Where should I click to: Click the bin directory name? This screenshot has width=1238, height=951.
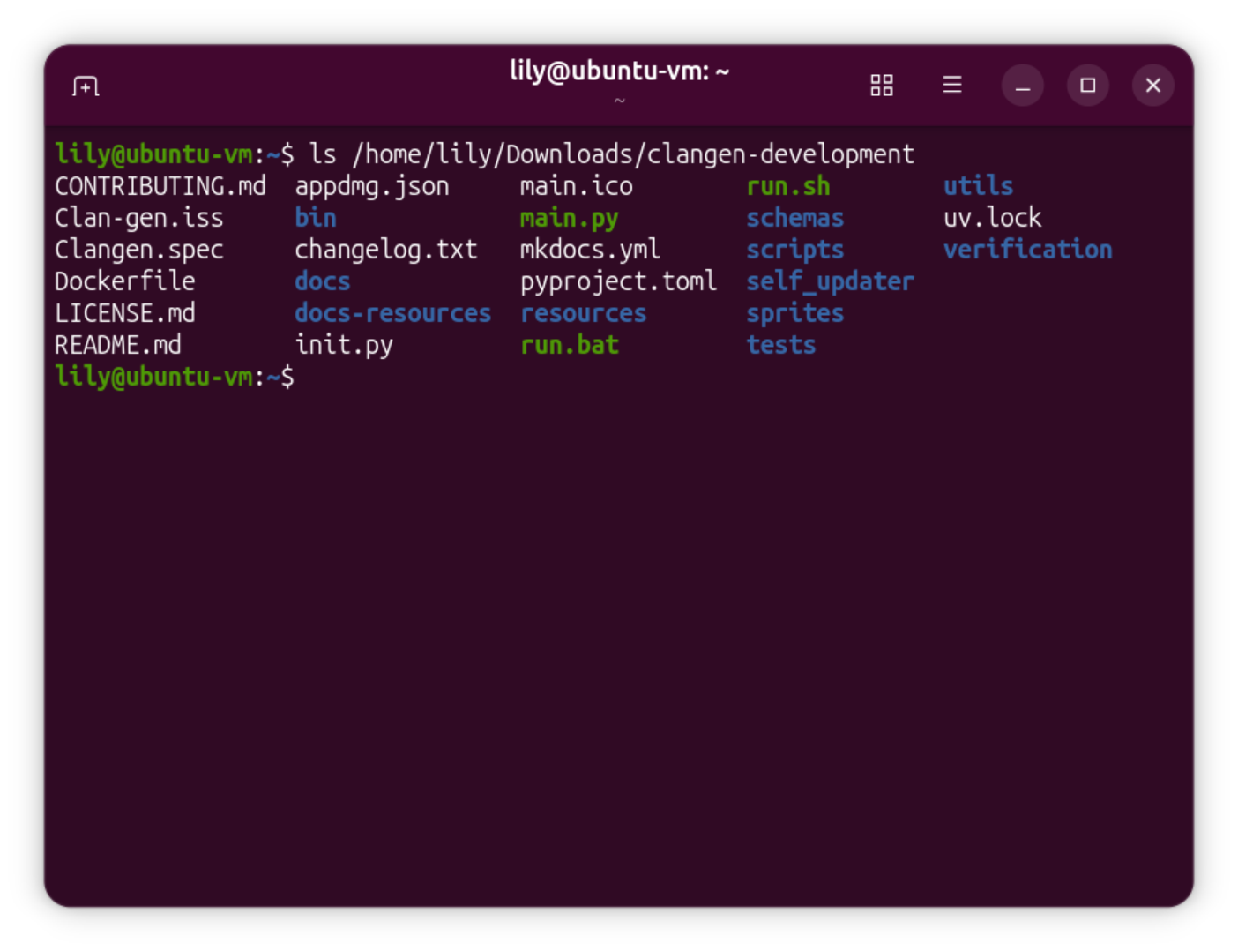pos(316,218)
